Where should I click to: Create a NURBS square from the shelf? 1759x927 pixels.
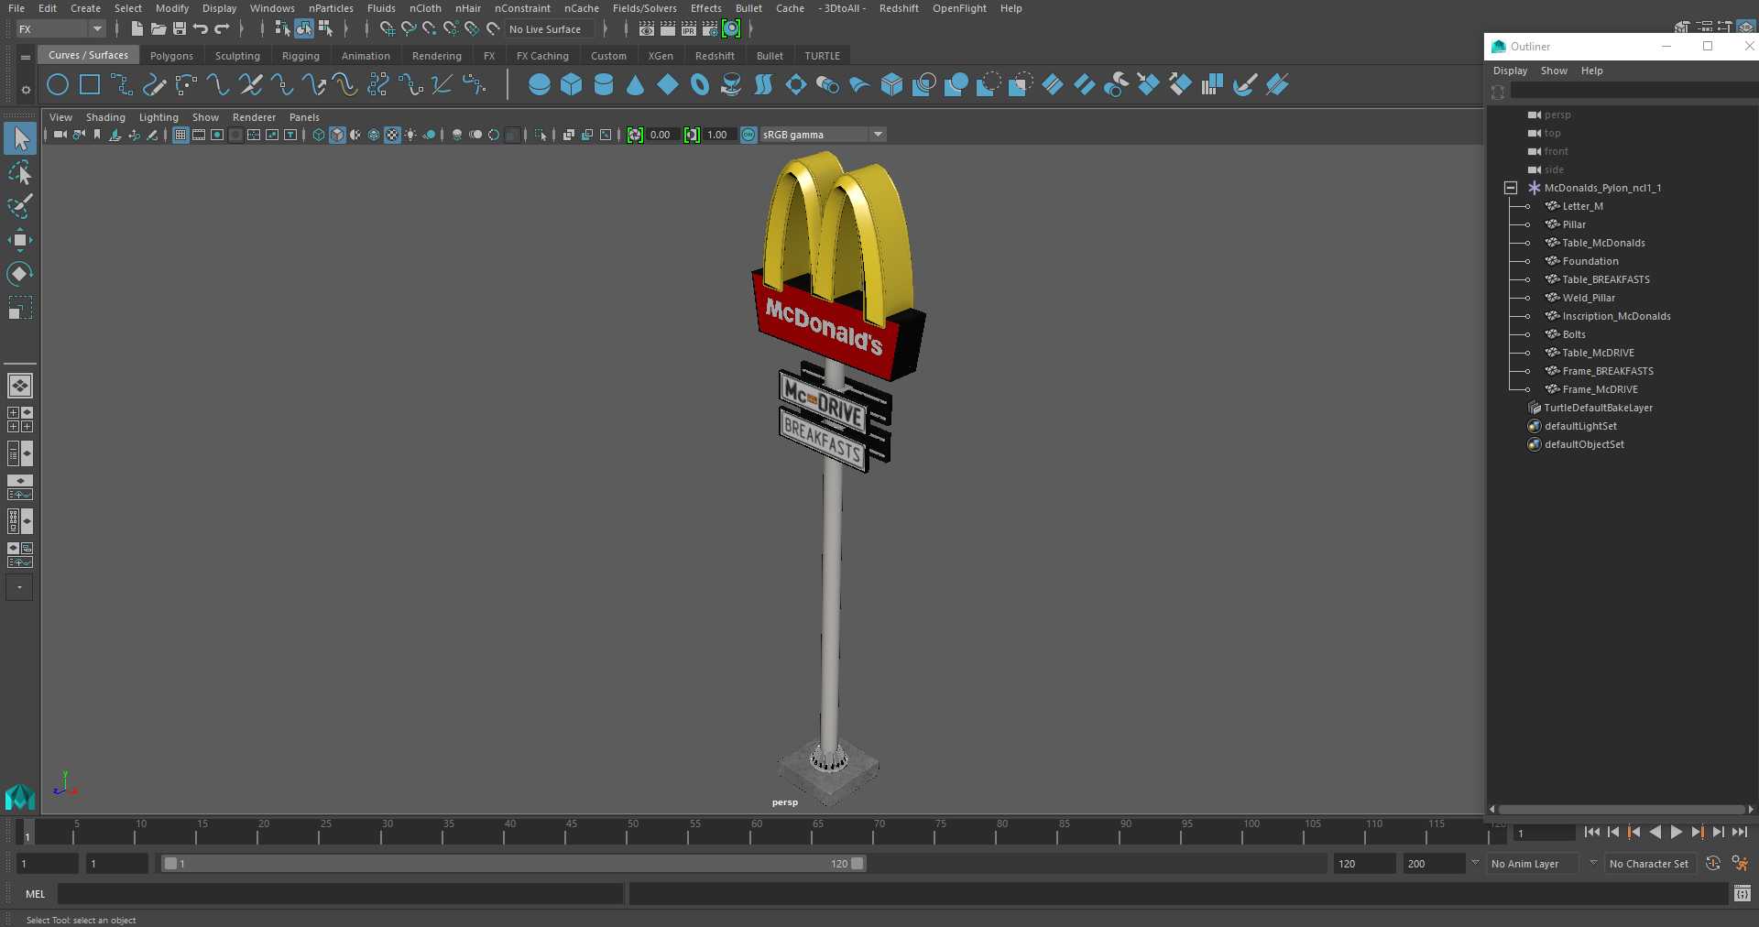point(90,85)
